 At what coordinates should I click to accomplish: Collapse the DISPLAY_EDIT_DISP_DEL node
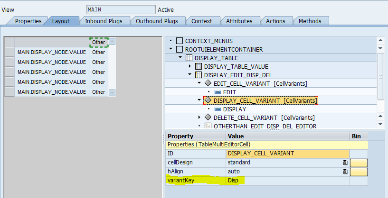coord(190,74)
